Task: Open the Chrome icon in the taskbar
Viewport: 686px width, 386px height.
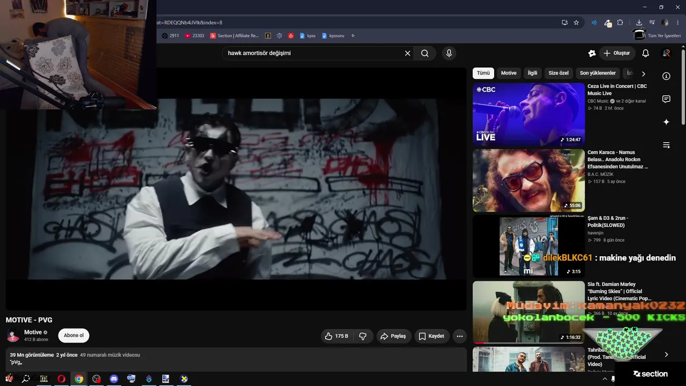Action: point(79,378)
